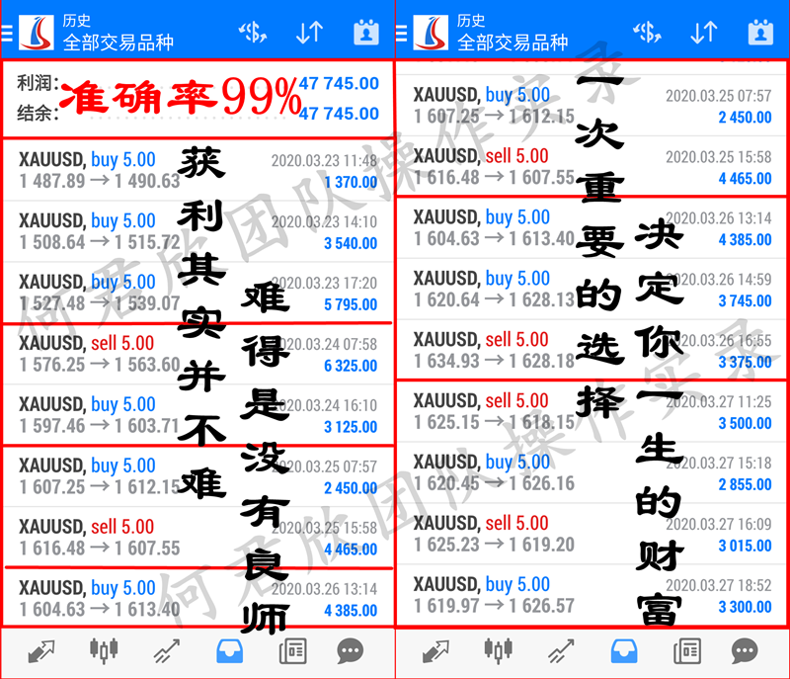Tap the app logo in the left screenshot
The height and width of the screenshot is (679, 790).
37,33
